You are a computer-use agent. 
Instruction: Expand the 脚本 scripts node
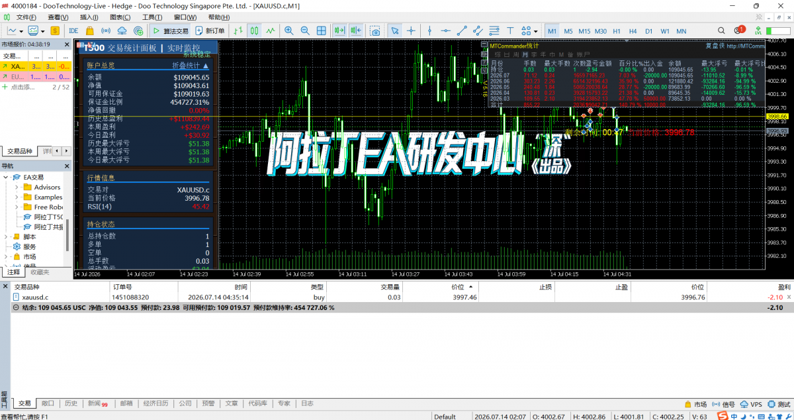(x=6, y=236)
